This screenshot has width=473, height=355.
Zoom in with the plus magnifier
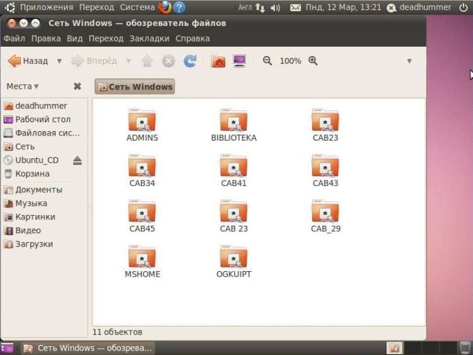(313, 61)
